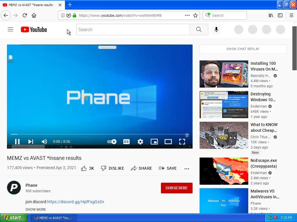Viewport: 297px width, 222px height.
Task: Open YouTube guide hamburger menu
Action: point(10,29)
